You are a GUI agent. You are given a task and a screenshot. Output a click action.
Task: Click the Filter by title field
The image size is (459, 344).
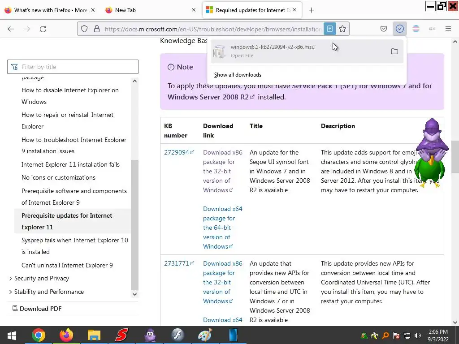tap(73, 67)
